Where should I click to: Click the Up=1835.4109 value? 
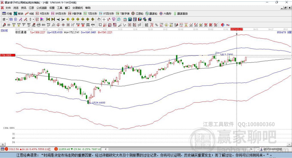(55, 33)
